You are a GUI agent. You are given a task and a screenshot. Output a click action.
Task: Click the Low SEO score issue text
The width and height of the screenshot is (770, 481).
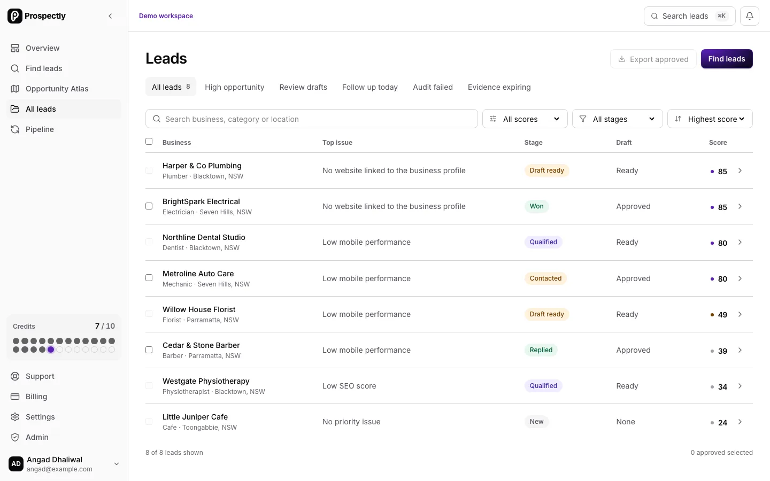coord(349,386)
